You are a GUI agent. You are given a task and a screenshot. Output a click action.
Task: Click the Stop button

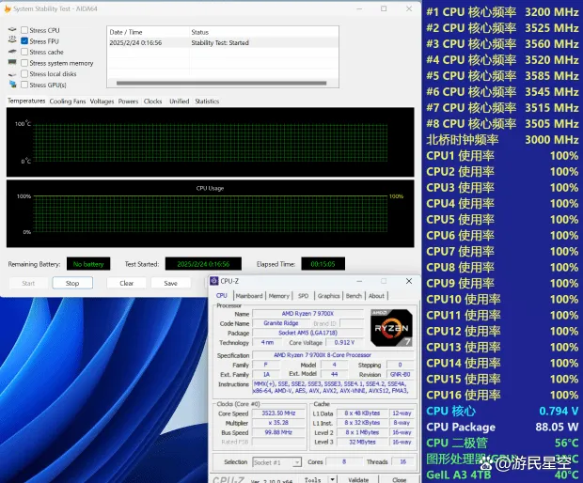(x=72, y=283)
